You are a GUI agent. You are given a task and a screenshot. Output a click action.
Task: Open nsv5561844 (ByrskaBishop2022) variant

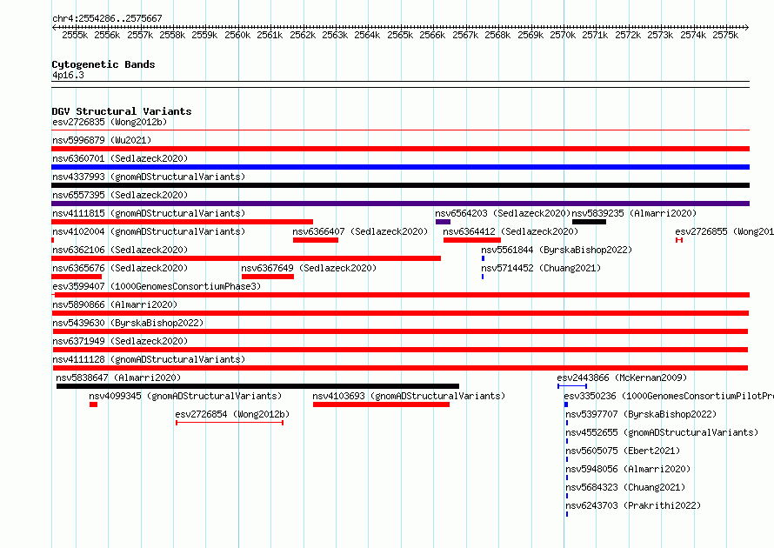pyautogui.click(x=557, y=250)
